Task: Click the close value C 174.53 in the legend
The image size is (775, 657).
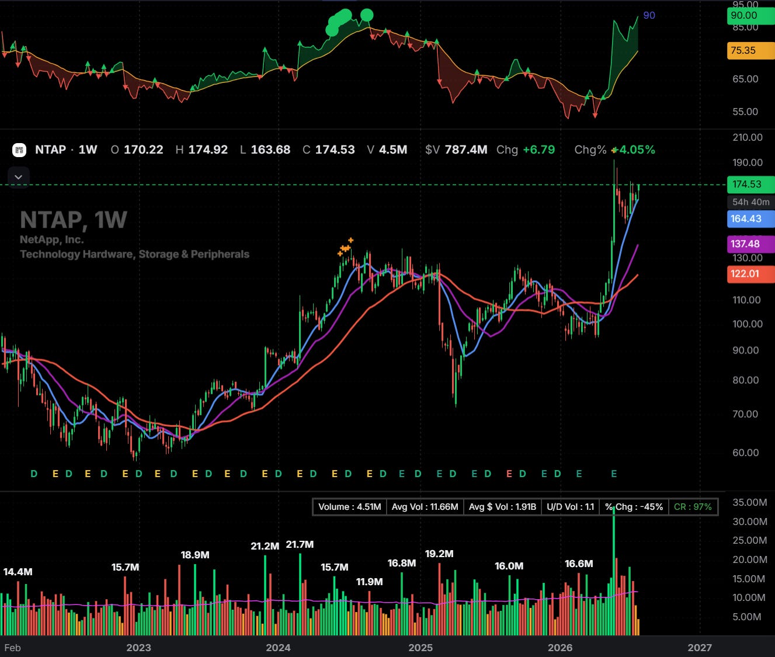Action: click(x=329, y=150)
